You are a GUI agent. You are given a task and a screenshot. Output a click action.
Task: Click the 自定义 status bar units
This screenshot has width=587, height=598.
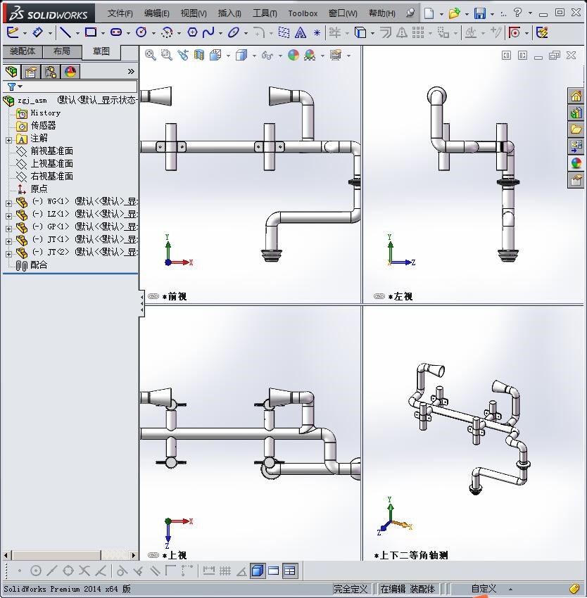coord(484,589)
